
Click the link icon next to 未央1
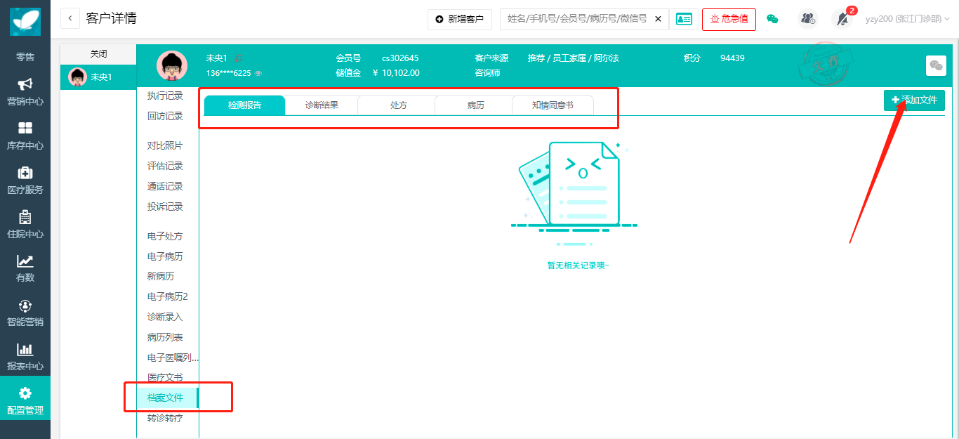(x=239, y=58)
